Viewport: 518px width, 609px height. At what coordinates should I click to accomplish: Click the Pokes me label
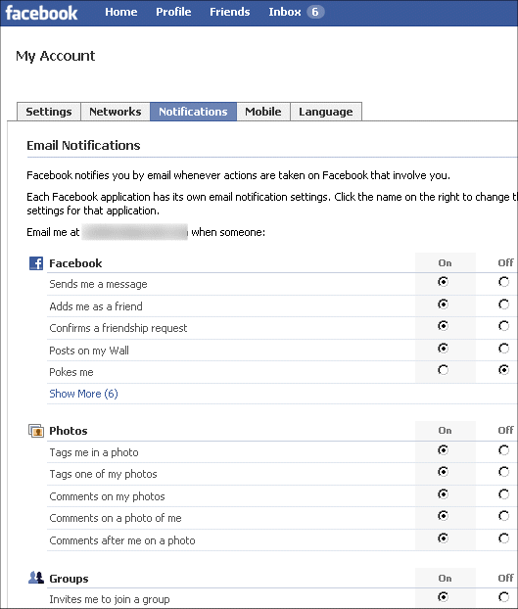click(x=71, y=372)
